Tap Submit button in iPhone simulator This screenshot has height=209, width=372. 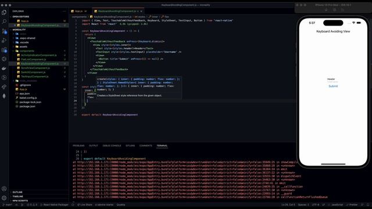333,86
